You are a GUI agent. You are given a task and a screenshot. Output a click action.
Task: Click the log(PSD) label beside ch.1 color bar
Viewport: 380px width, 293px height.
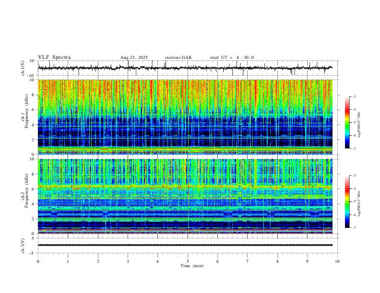pos(359,124)
